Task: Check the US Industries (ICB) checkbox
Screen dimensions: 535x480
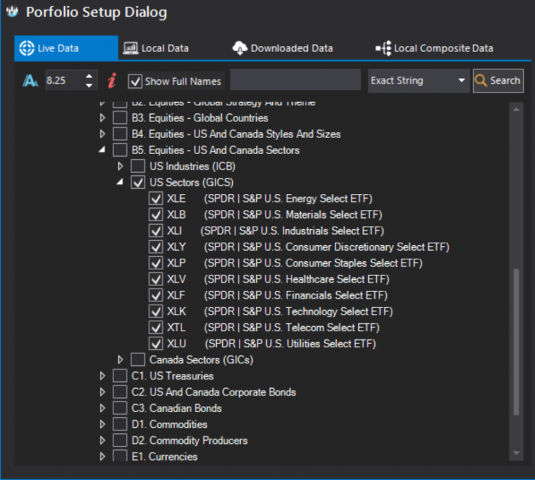Action: coord(138,166)
